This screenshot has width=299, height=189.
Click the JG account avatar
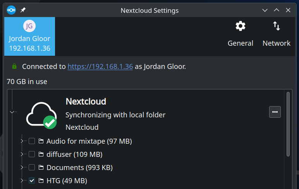[x=29, y=26]
